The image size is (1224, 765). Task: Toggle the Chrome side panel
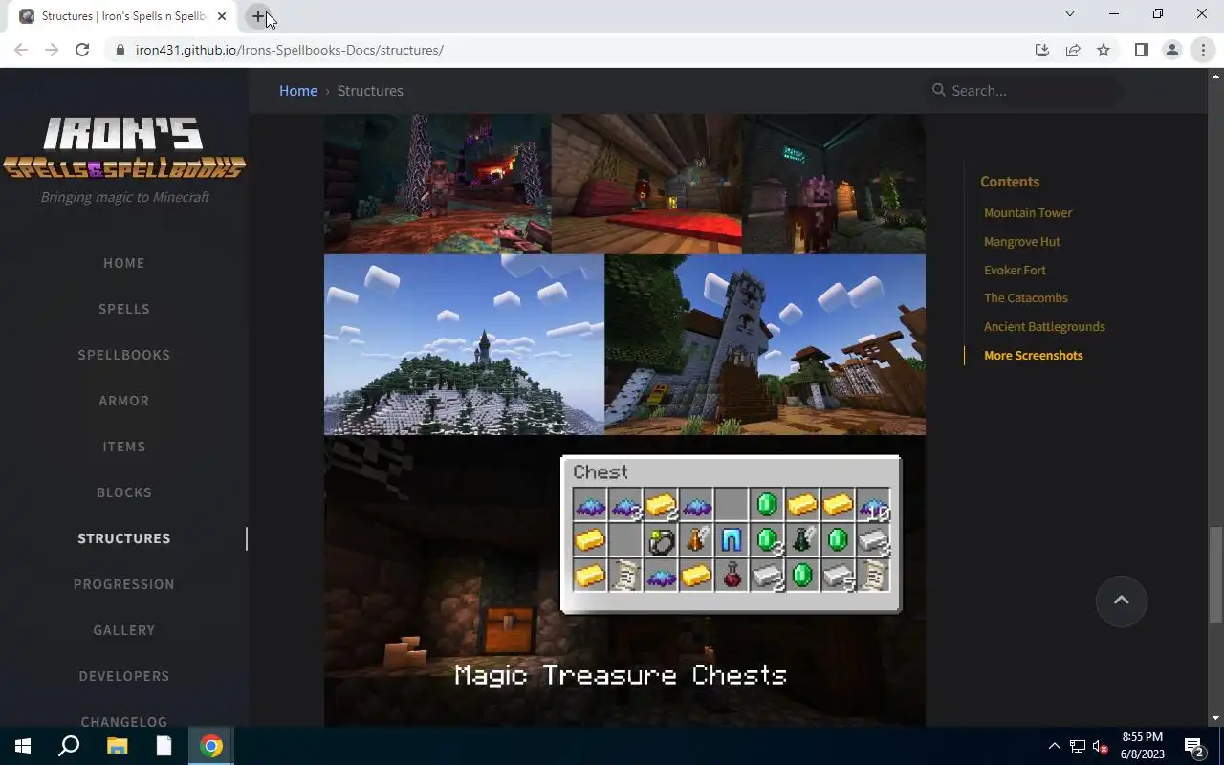[x=1141, y=50]
